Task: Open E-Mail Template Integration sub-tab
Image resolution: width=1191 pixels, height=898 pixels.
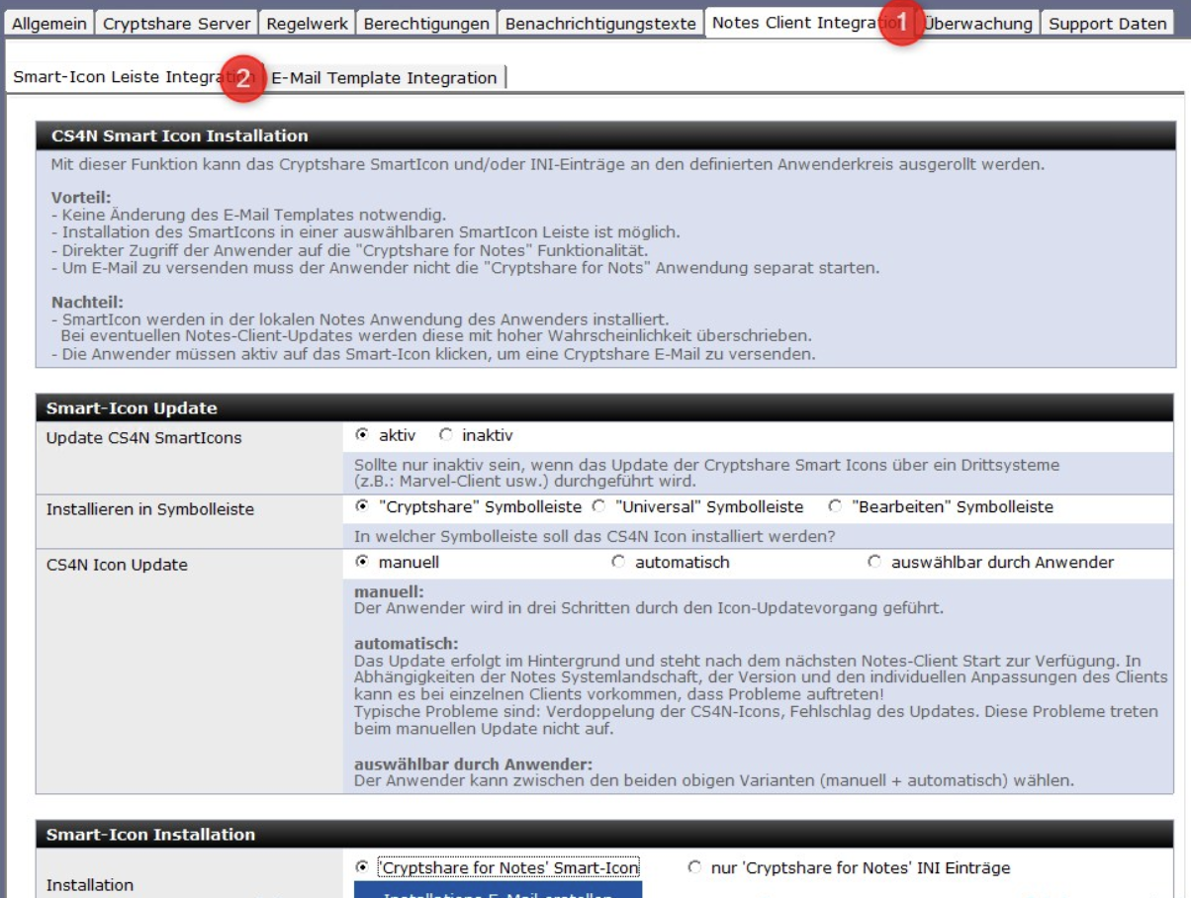Action: (385, 77)
